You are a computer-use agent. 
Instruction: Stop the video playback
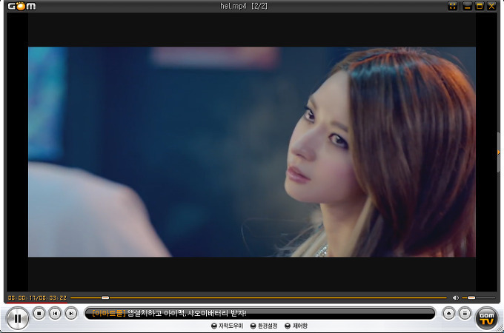[x=39, y=313]
